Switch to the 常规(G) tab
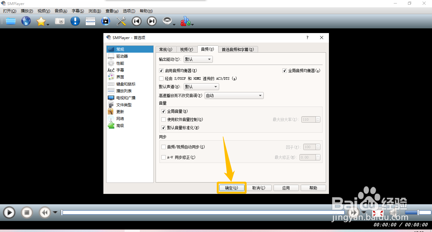 pos(166,49)
